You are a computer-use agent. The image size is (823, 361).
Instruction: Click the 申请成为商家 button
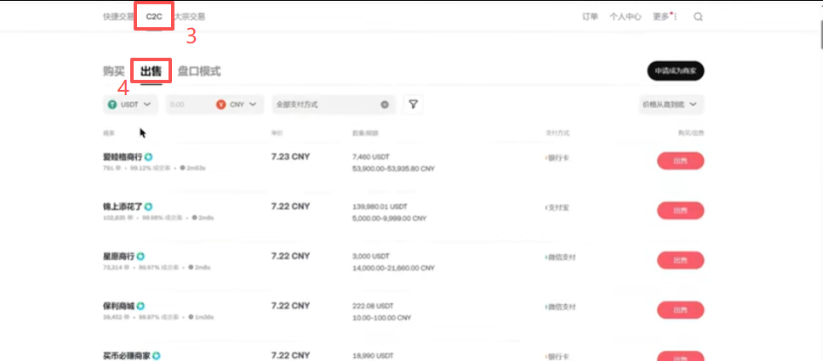click(676, 71)
